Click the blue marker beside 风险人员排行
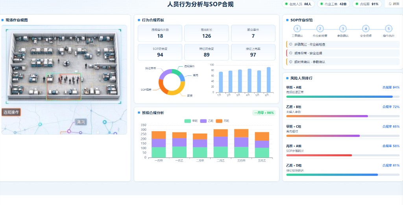The height and width of the screenshot is (205, 403). [287, 78]
